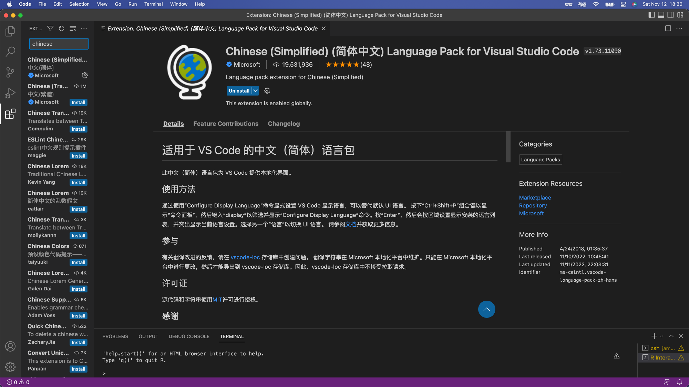This screenshot has width=689, height=387.
Task: Open the Explorer view in activity bar
Action: coord(10,31)
